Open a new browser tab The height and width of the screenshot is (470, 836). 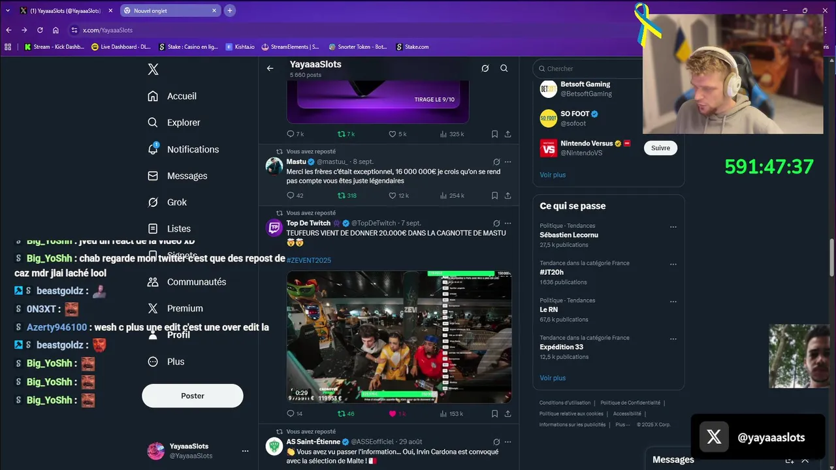coord(230,10)
